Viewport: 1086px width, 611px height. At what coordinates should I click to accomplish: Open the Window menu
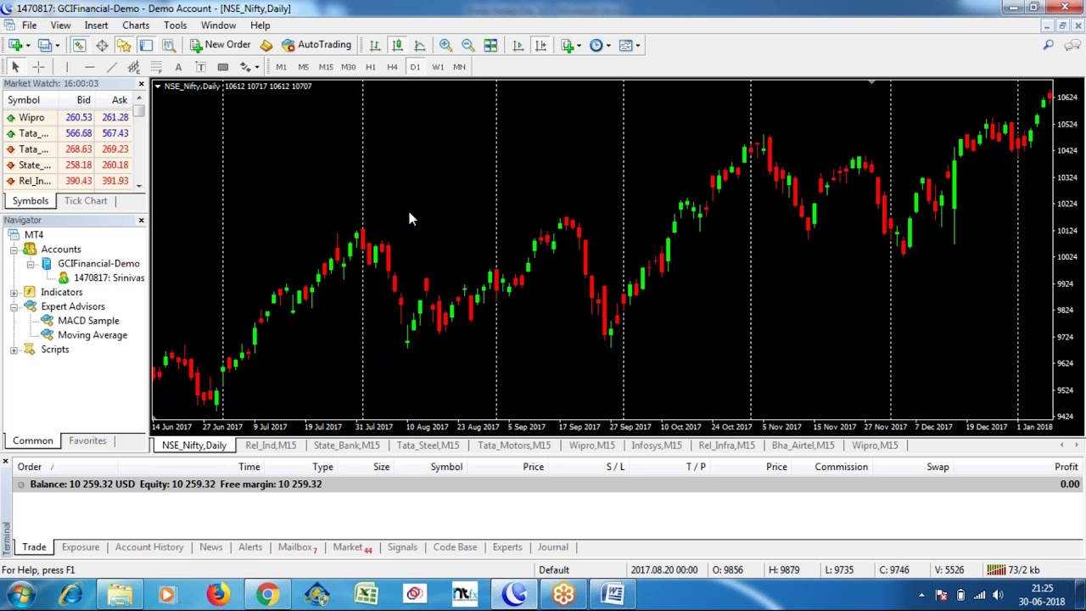218,25
